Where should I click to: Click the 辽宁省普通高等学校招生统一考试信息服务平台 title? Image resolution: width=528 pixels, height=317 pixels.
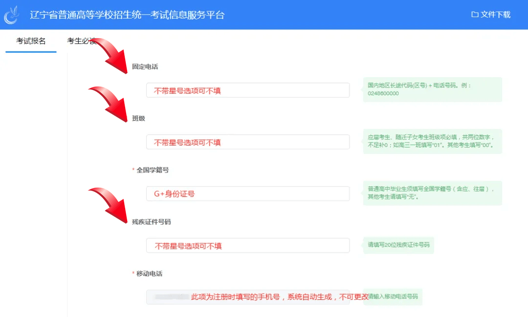point(127,15)
